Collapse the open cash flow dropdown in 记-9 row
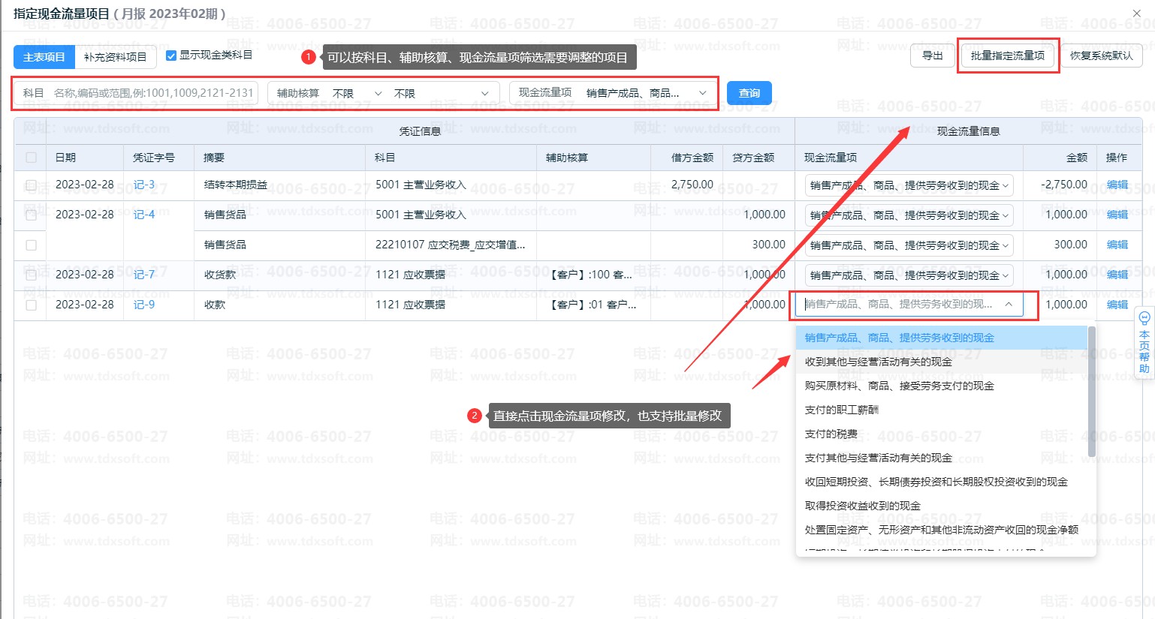Image resolution: width=1155 pixels, height=619 pixels. click(1009, 305)
